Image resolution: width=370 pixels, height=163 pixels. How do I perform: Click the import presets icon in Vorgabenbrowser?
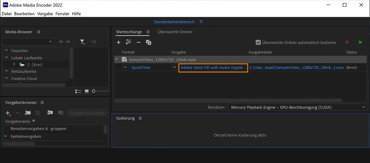(x=50, y=113)
